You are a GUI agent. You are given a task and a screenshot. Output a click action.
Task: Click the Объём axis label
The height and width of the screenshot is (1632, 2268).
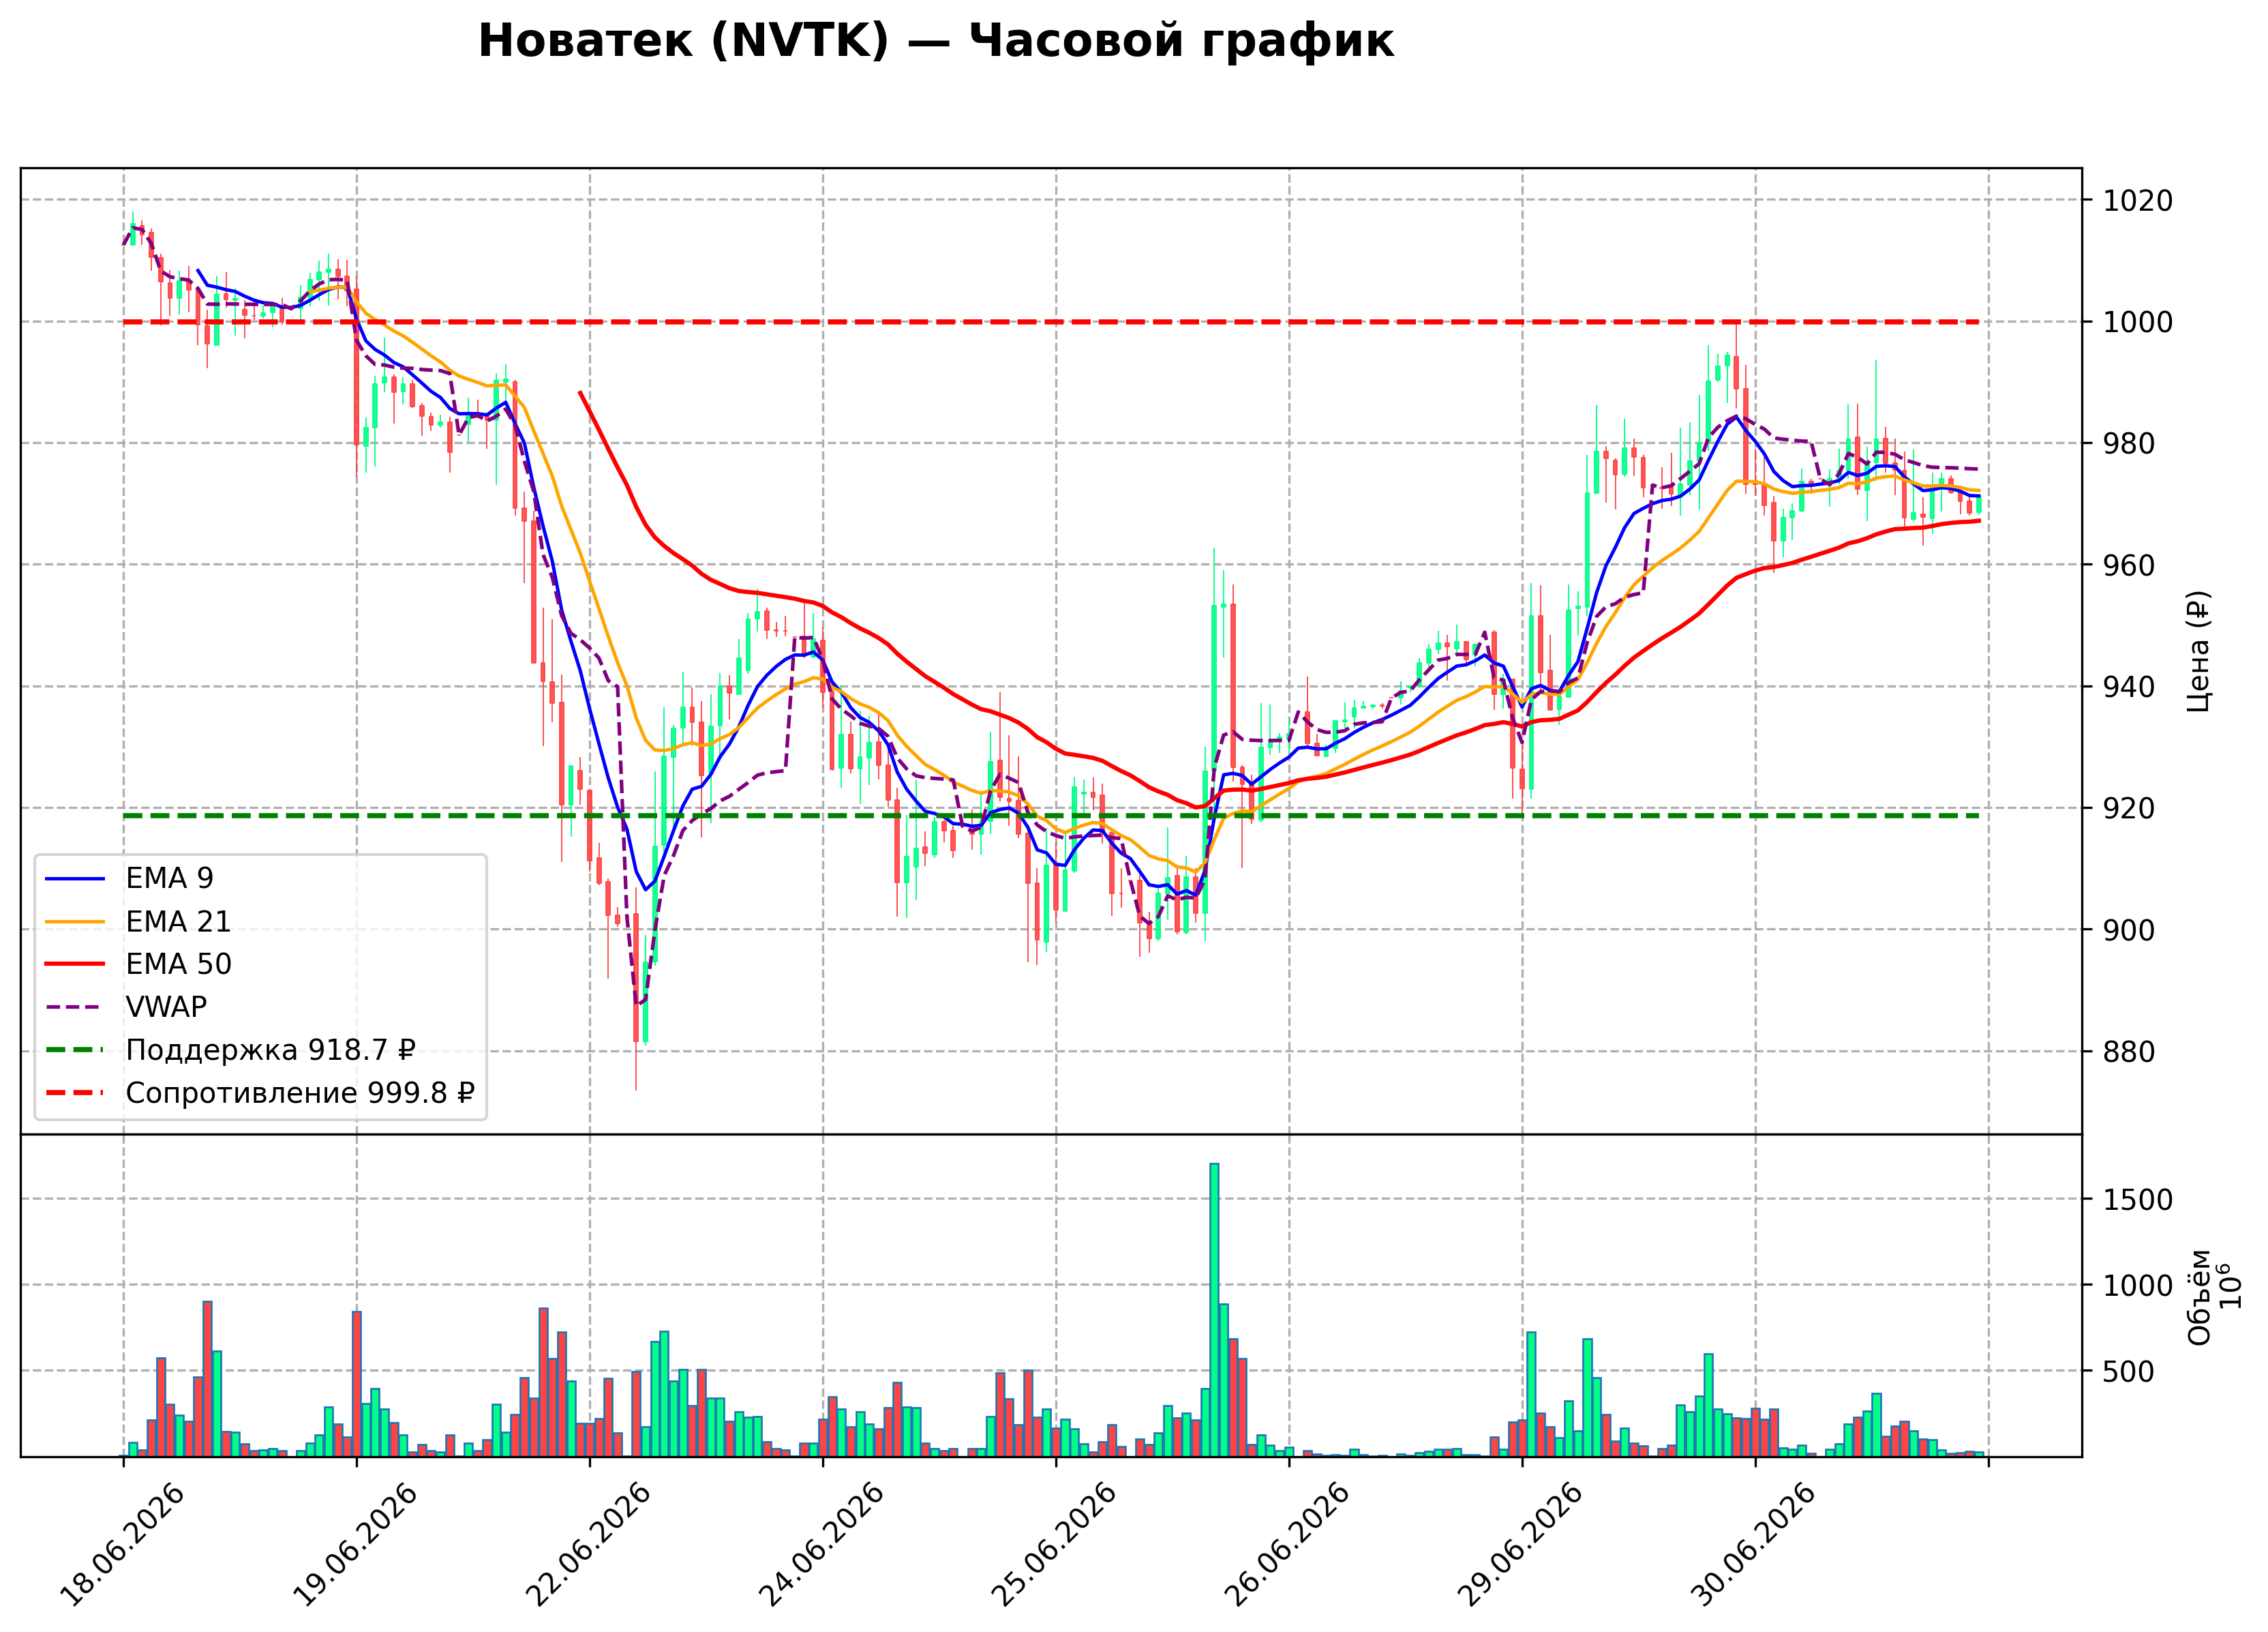pos(2199,1298)
